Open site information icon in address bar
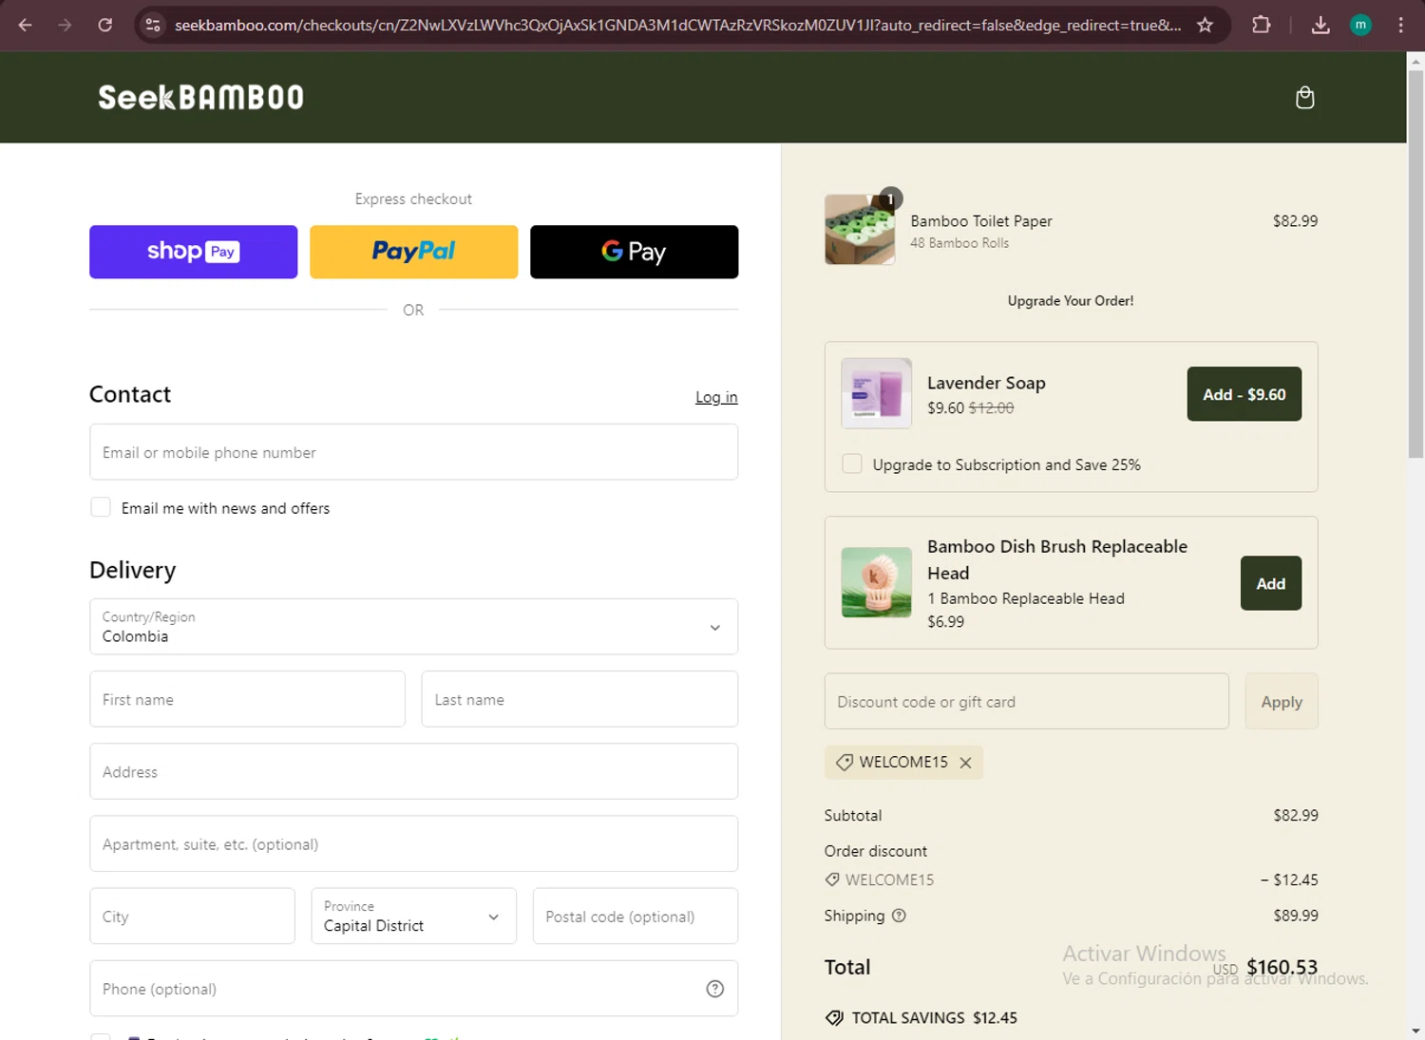This screenshot has height=1040, width=1425. point(153,25)
